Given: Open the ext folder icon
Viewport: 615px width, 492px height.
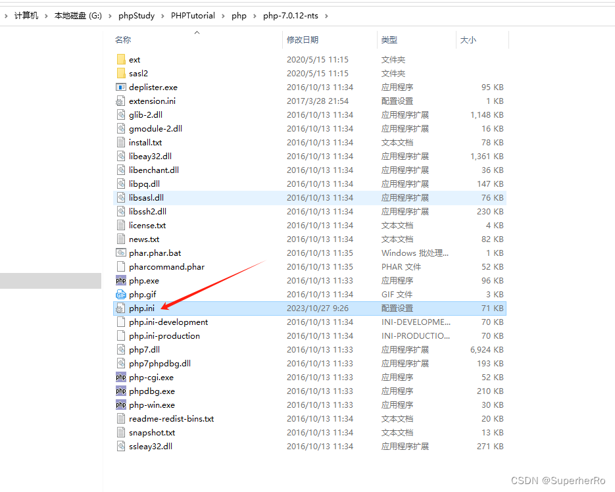Looking at the screenshot, I should click(121, 59).
